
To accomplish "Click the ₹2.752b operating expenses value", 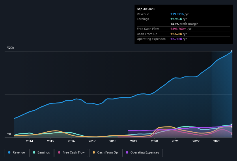I will pyautogui.click(x=176, y=39).
